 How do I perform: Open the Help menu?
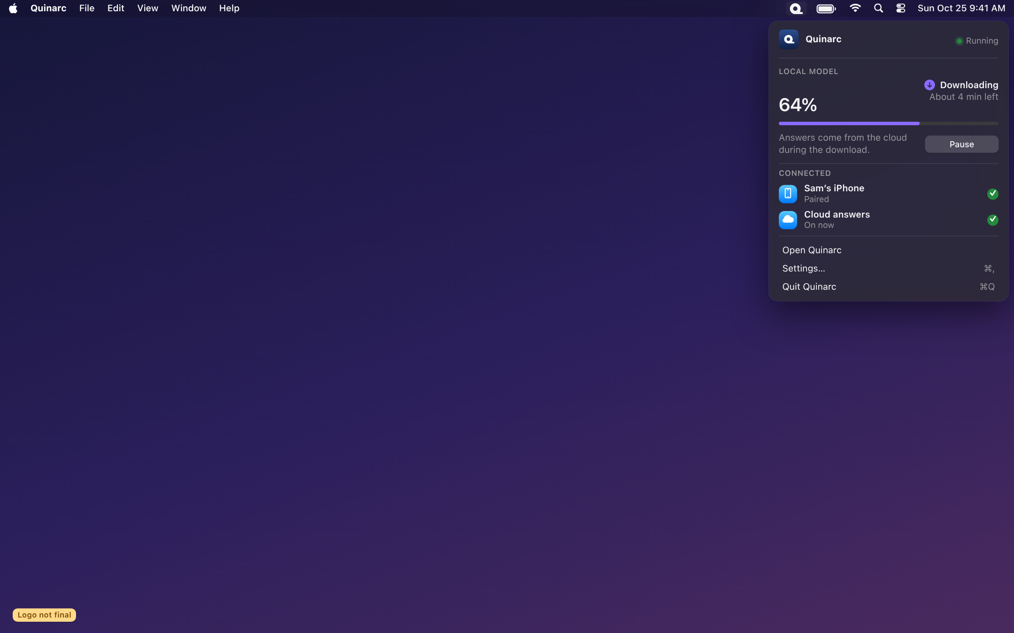click(x=229, y=8)
